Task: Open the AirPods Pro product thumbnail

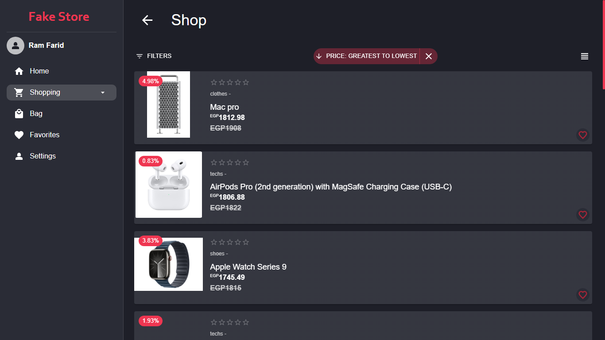Action: tap(168, 185)
